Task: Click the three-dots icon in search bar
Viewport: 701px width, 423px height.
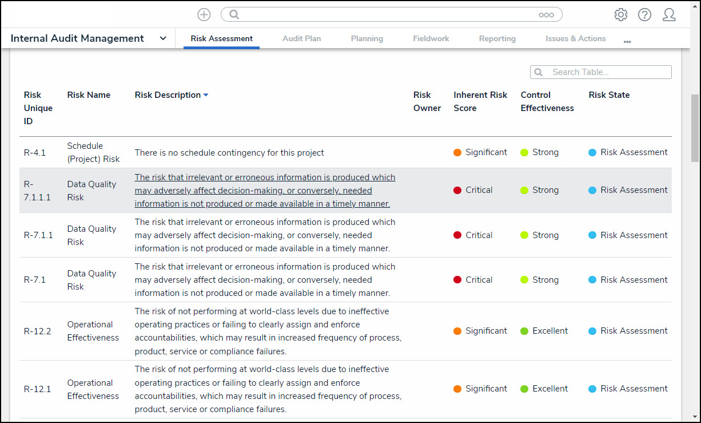Action: pos(546,15)
